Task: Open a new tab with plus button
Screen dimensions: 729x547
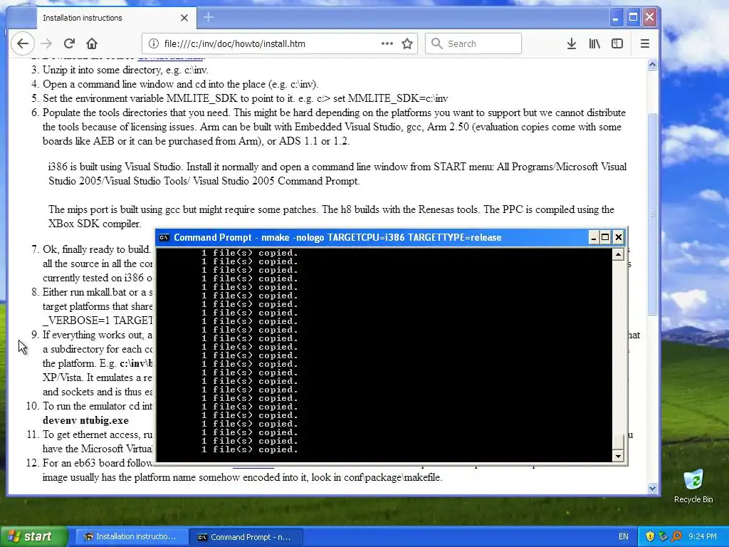Action: [x=209, y=18]
